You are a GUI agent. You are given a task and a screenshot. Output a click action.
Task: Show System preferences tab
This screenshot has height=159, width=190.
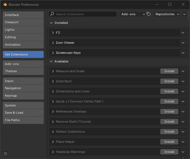click(x=23, y=105)
